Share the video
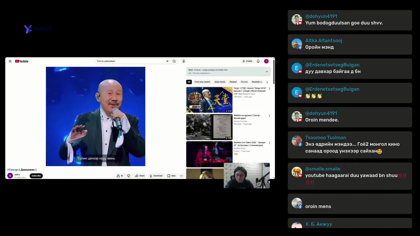The width and height of the screenshot is (420, 236). (x=140, y=176)
